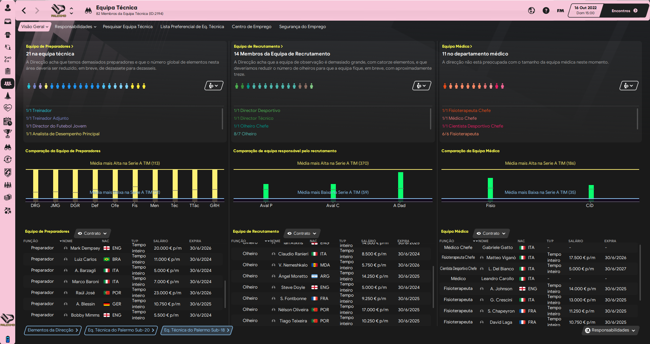
Task: Open Eq. Técnica do Palermo Sub-20
Action: [121, 330]
